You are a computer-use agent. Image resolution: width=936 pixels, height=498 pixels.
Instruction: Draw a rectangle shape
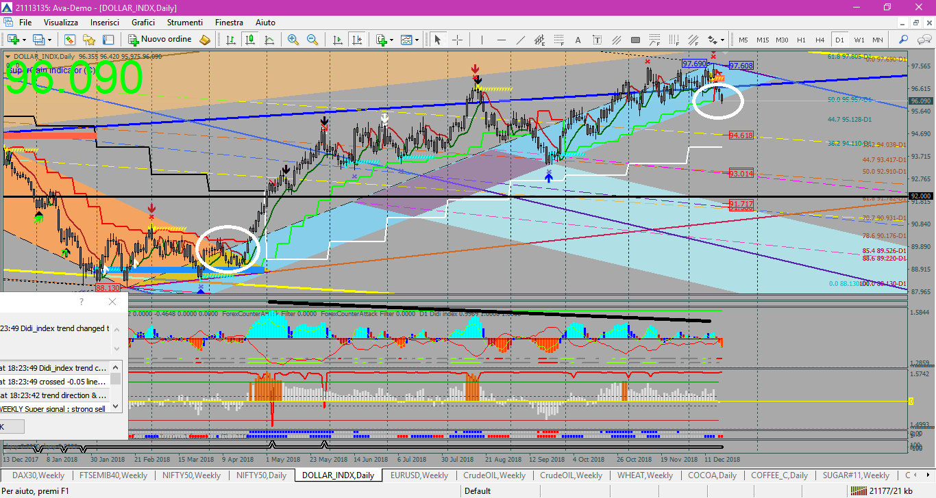point(635,40)
